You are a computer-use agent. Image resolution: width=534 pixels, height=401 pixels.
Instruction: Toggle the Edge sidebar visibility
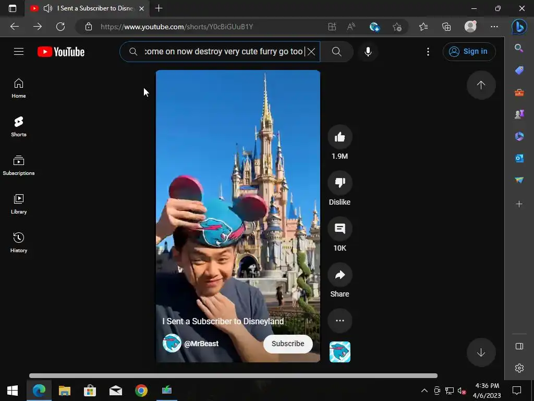(x=519, y=347)
